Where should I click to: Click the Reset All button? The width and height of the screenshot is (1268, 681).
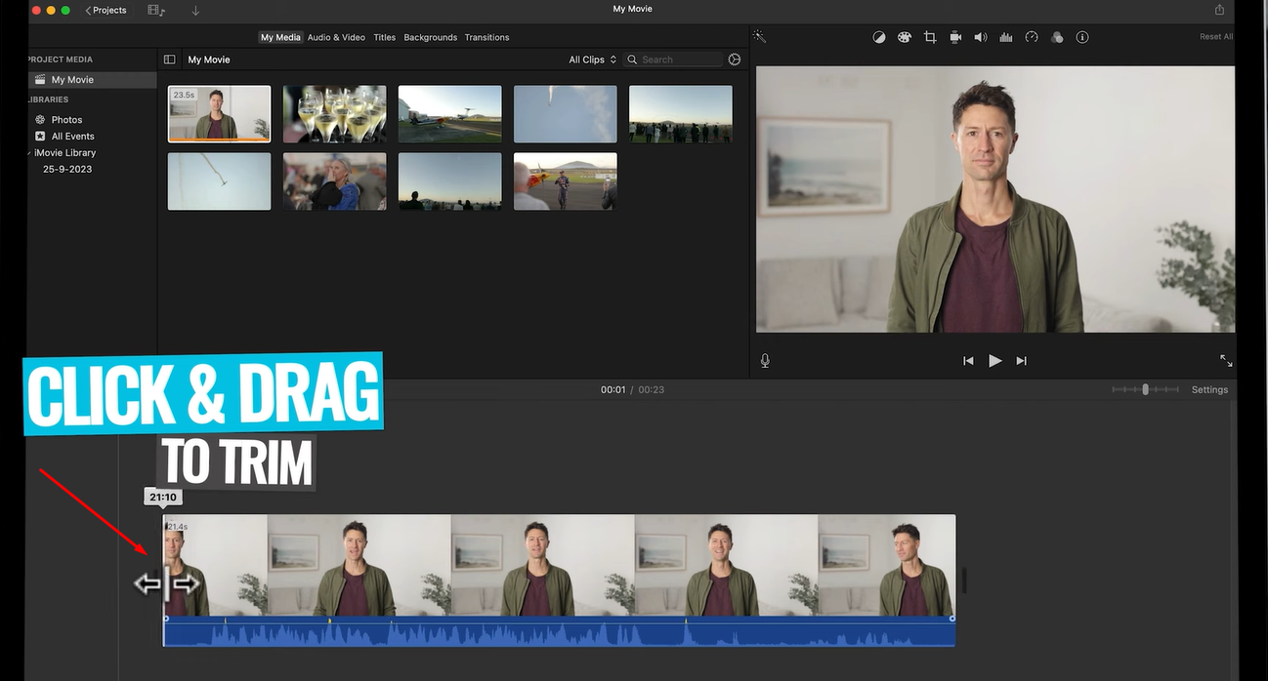(1215, 36)
